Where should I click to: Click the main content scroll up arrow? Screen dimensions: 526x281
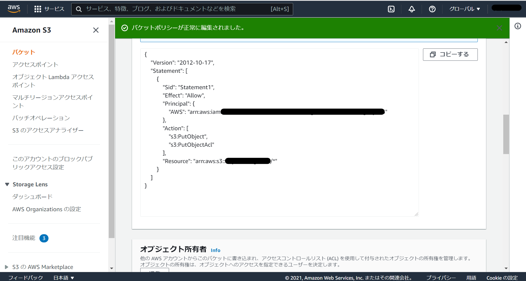pyautogui.click(x=506, y=42)
